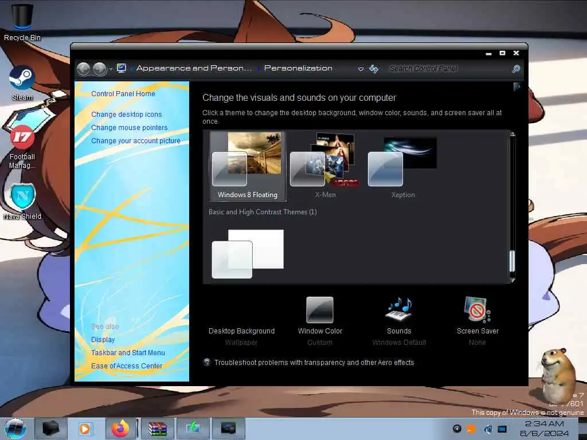This screenshot has width=587, height=440.
Task: Open Troubleshoot transparency and Aero effects link
Action: click(x=314, y=362)
